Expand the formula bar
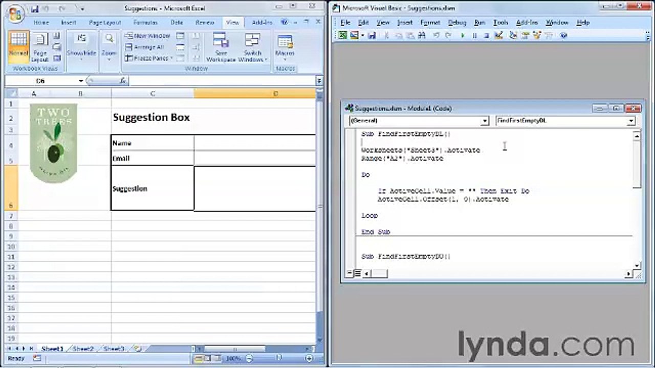 pos(319,81)
